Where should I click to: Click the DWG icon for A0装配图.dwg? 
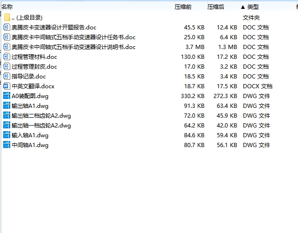click(7, 96)
